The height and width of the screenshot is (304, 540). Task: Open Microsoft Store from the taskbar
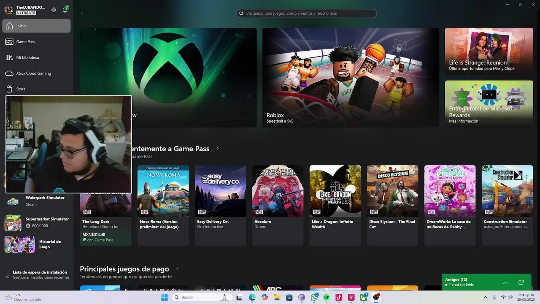(289, 297)
